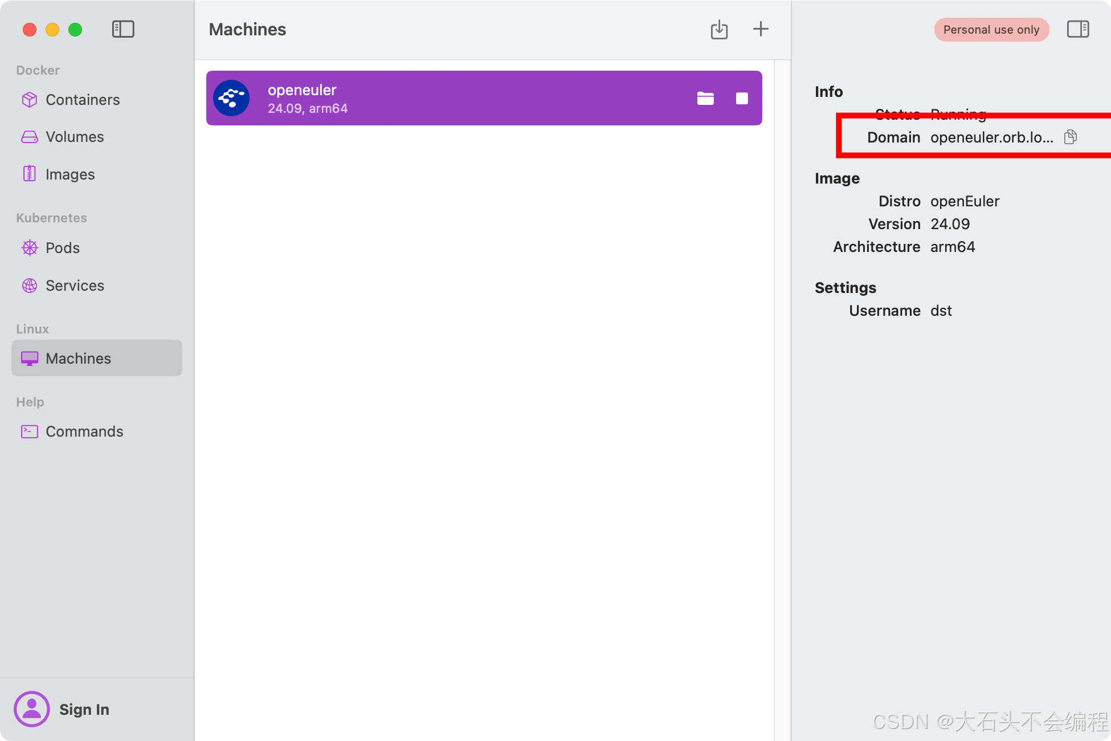The image size is (1111, 741).
Task: Click the openeuler.orb.lo... domain text
Action: pos(991,137)
